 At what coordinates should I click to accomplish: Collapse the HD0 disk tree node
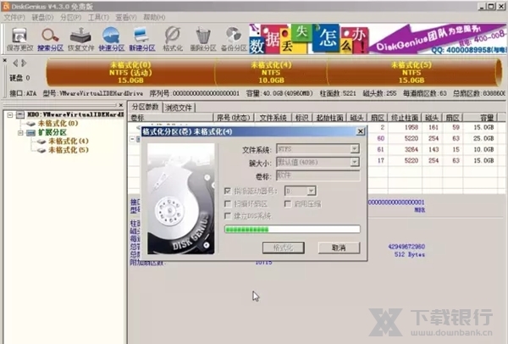[x=10, y=114]
